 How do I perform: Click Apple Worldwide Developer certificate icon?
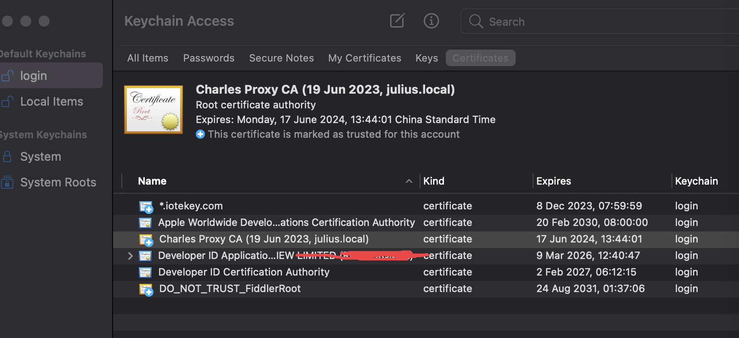tap(145, 223)
